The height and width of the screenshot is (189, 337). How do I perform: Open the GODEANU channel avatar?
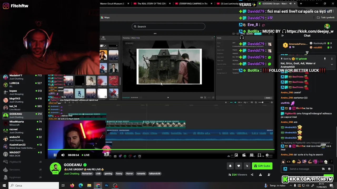click(55, 168)
